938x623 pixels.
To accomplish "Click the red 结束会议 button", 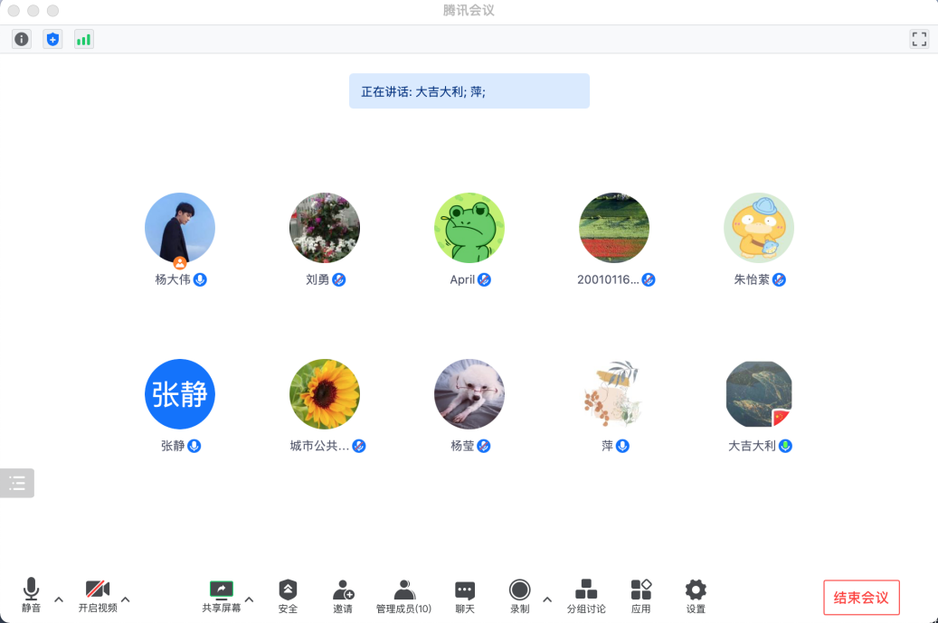I will (861, 598).
